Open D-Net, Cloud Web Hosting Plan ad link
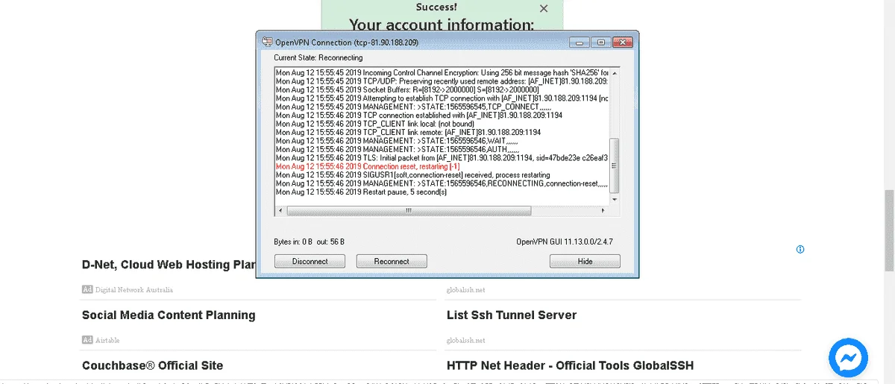Image resolution: width=895 pixels, height=384 pixels. (x=169, y=264)
